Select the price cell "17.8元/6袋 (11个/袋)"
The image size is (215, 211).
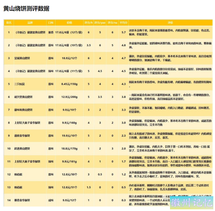point(69,71)
